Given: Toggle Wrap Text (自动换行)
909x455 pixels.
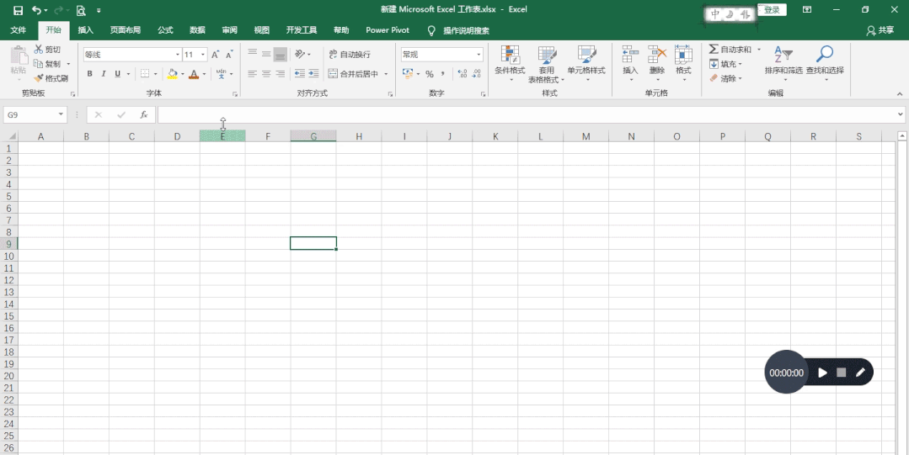Looking at the screenshot, I should (x=350, y=55).
